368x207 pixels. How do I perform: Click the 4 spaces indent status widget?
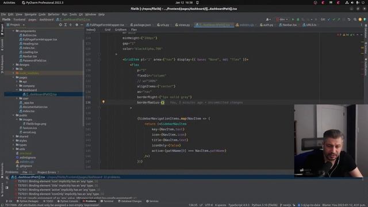(x=220, y=205)
